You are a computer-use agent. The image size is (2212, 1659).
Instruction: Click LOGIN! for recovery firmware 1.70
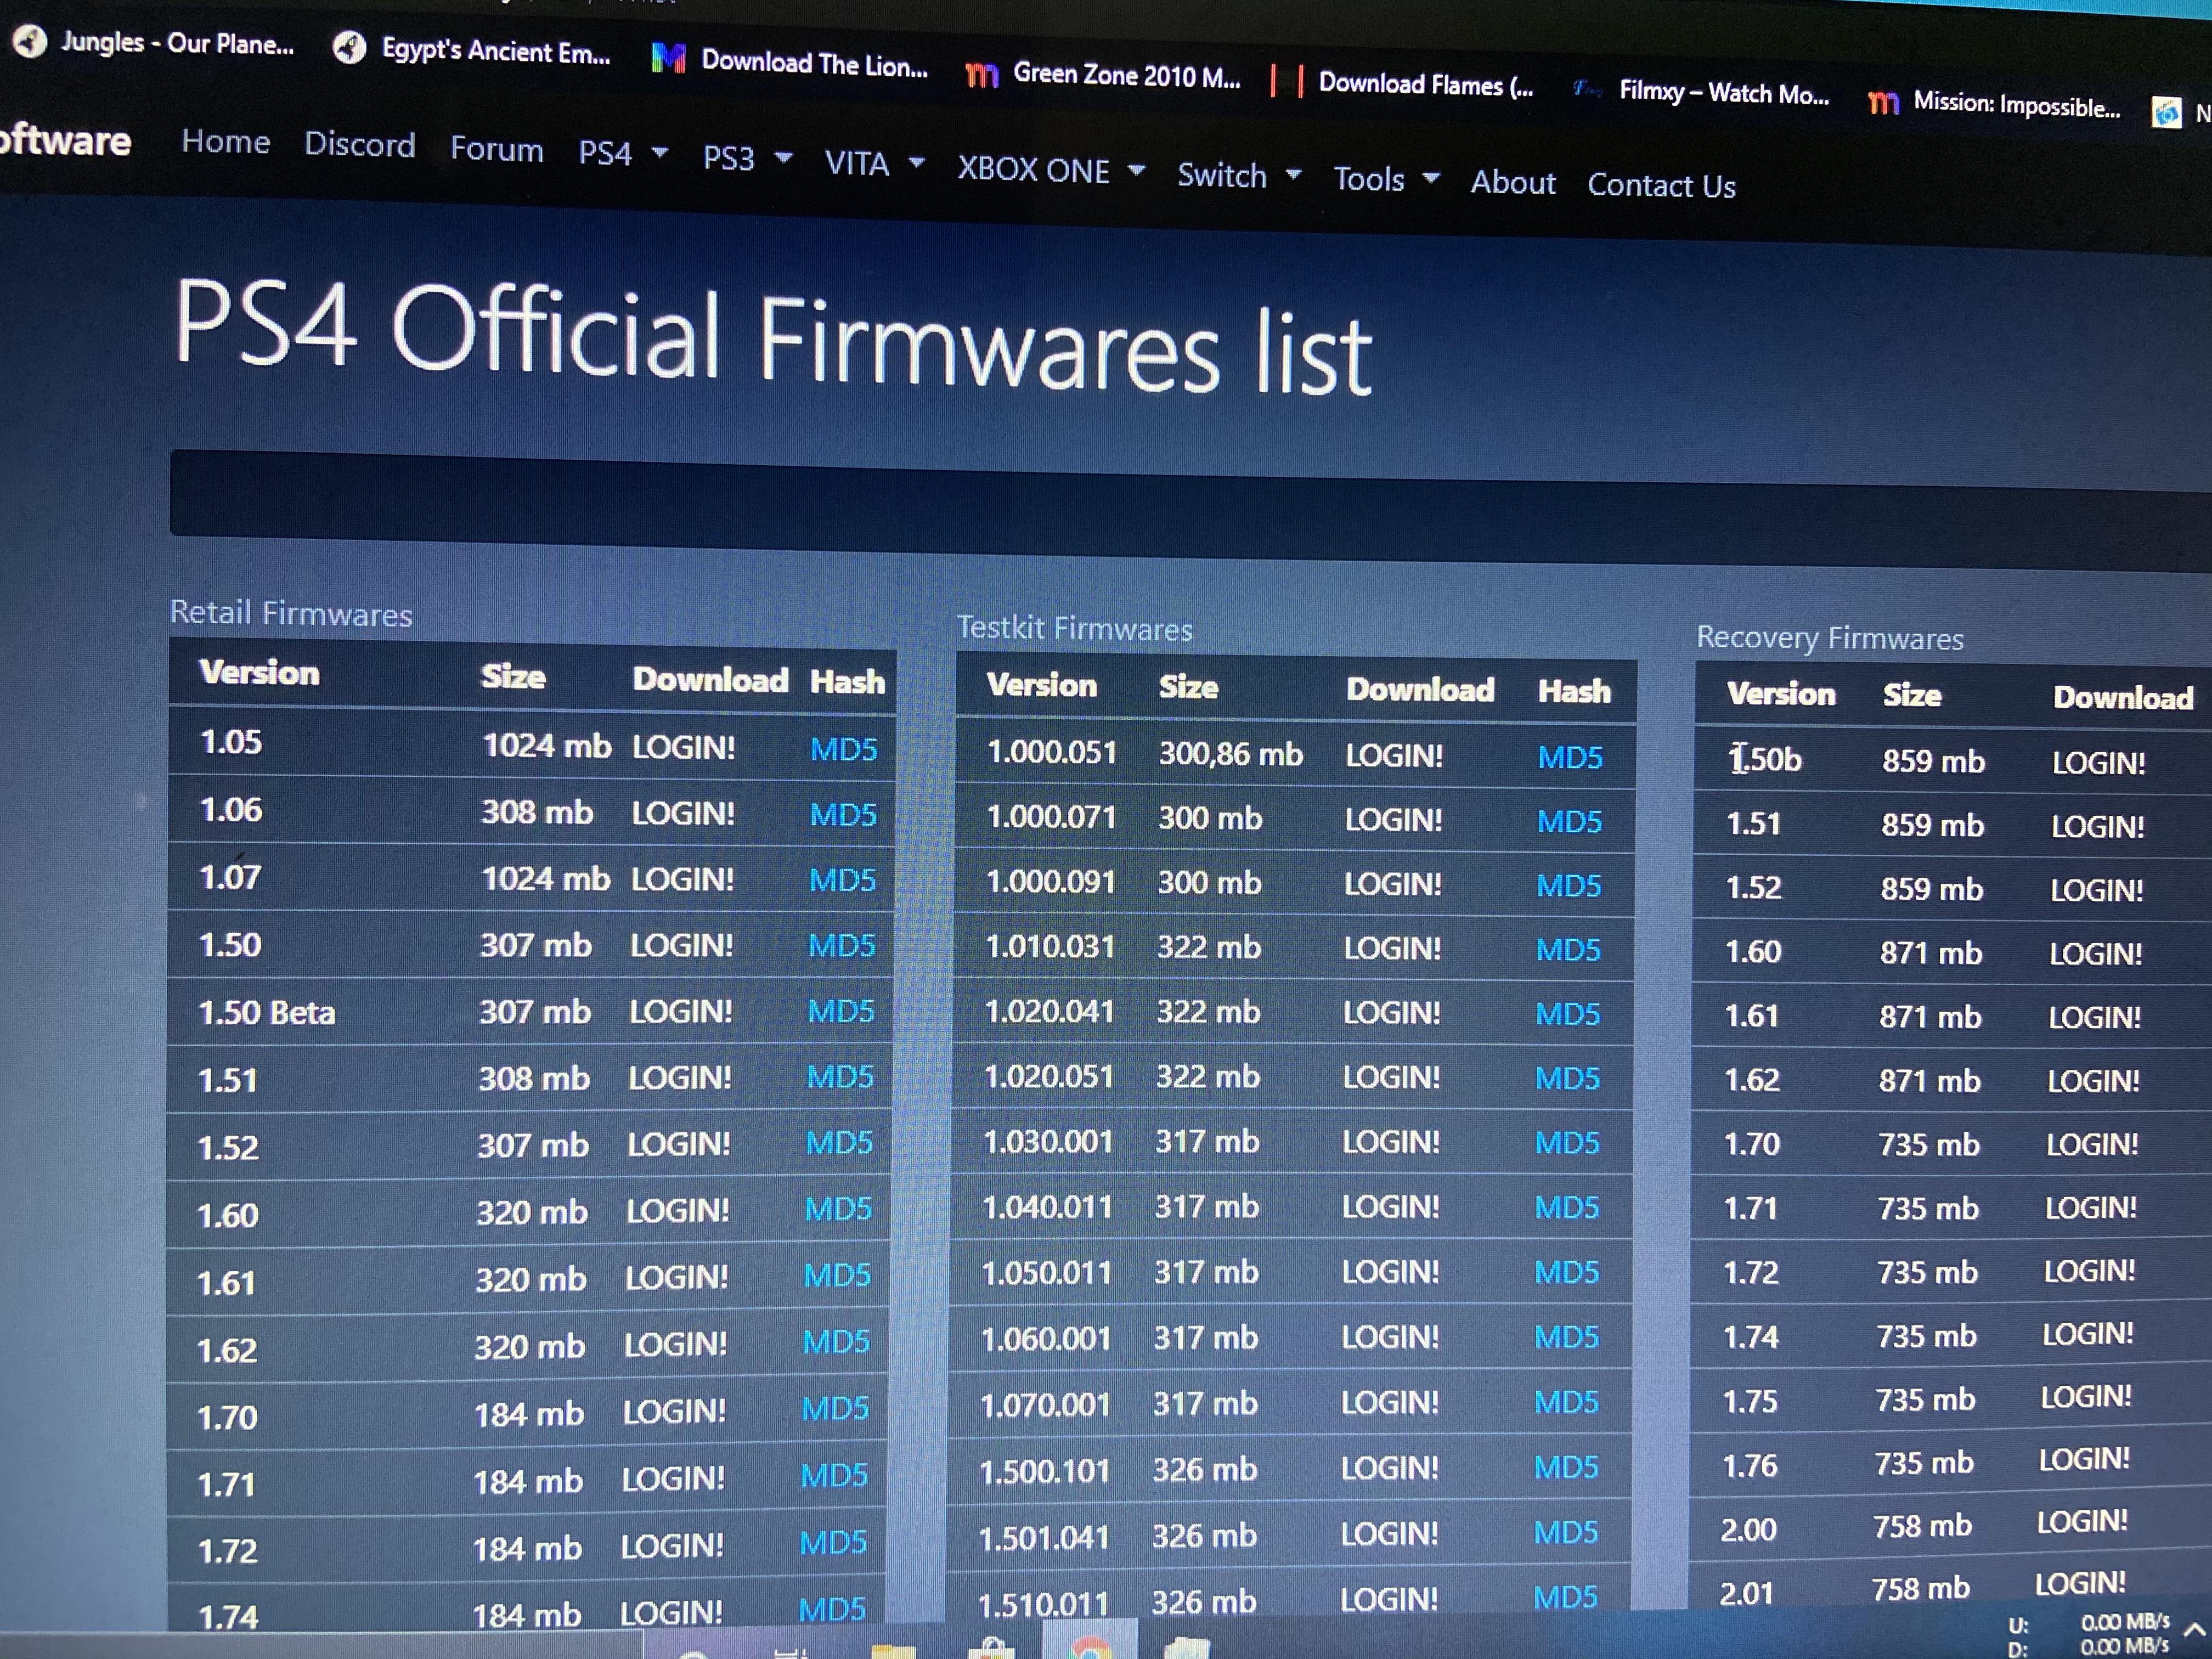(2092, 1144)
